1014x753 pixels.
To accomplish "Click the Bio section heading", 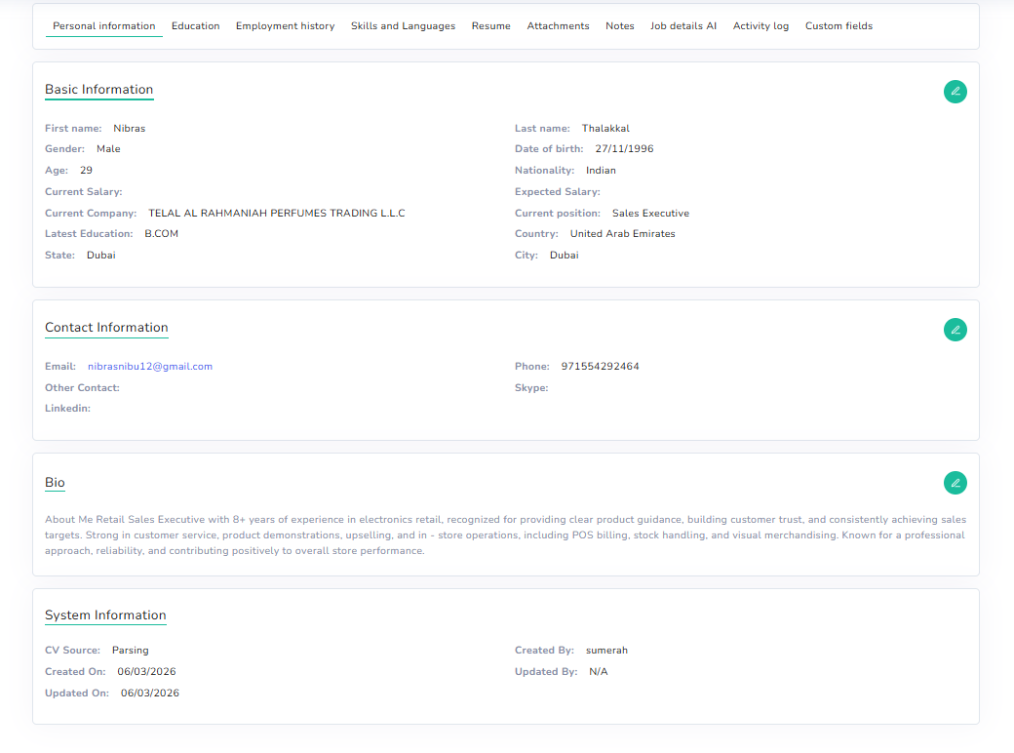I will tap(55, 482).
